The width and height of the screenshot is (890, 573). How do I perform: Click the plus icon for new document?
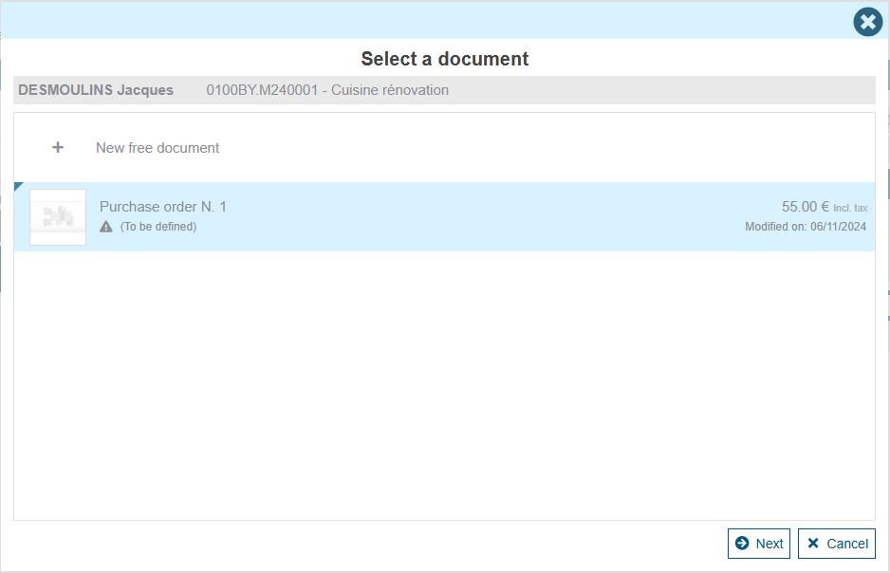tap(58, 148)
